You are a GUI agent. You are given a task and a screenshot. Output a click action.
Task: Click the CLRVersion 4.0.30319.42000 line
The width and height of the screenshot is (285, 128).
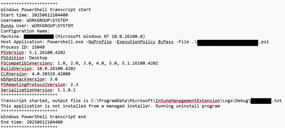pos(36,74)
